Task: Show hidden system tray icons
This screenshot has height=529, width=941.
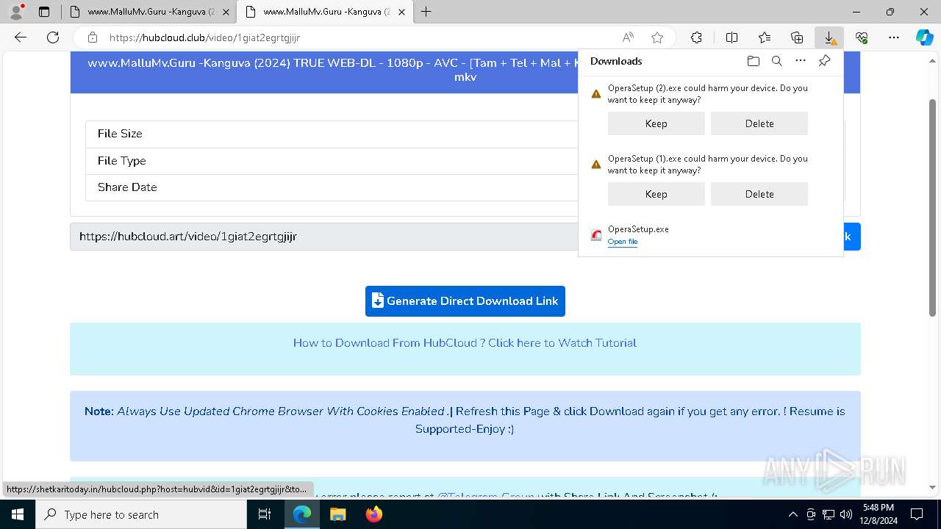Action: [792, 514]
